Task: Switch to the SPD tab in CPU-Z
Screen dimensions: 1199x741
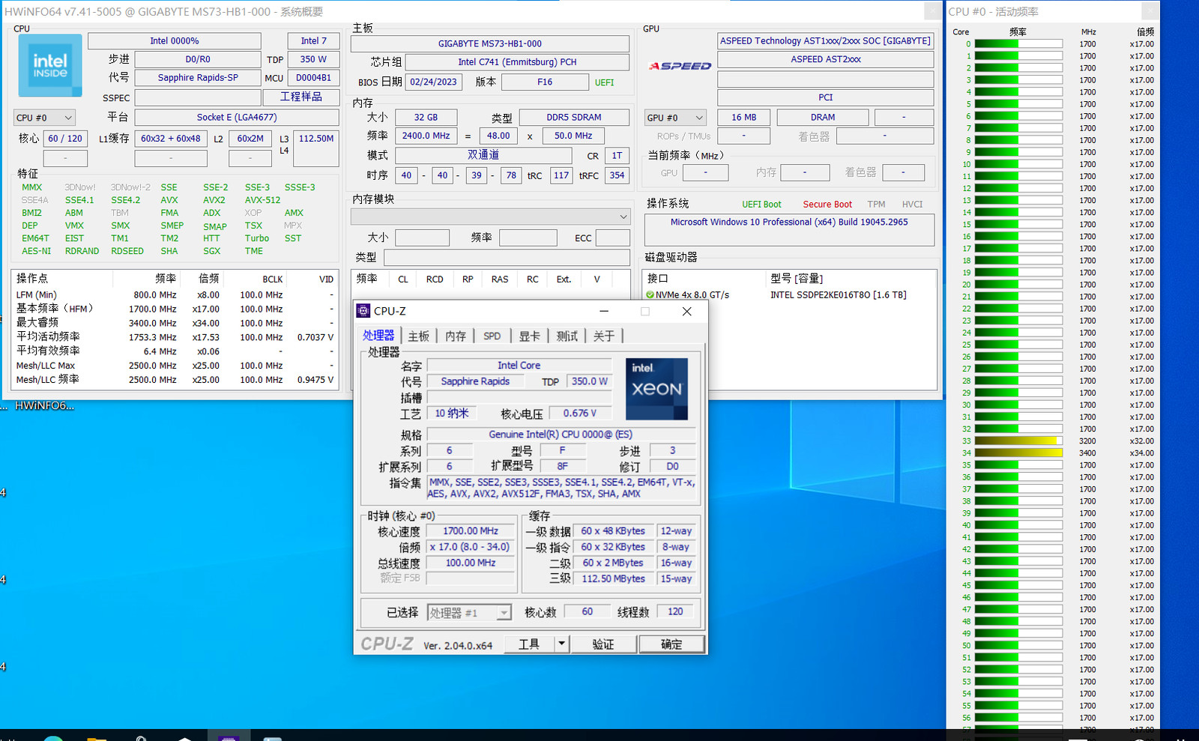Action: click(x=492, y=336)
